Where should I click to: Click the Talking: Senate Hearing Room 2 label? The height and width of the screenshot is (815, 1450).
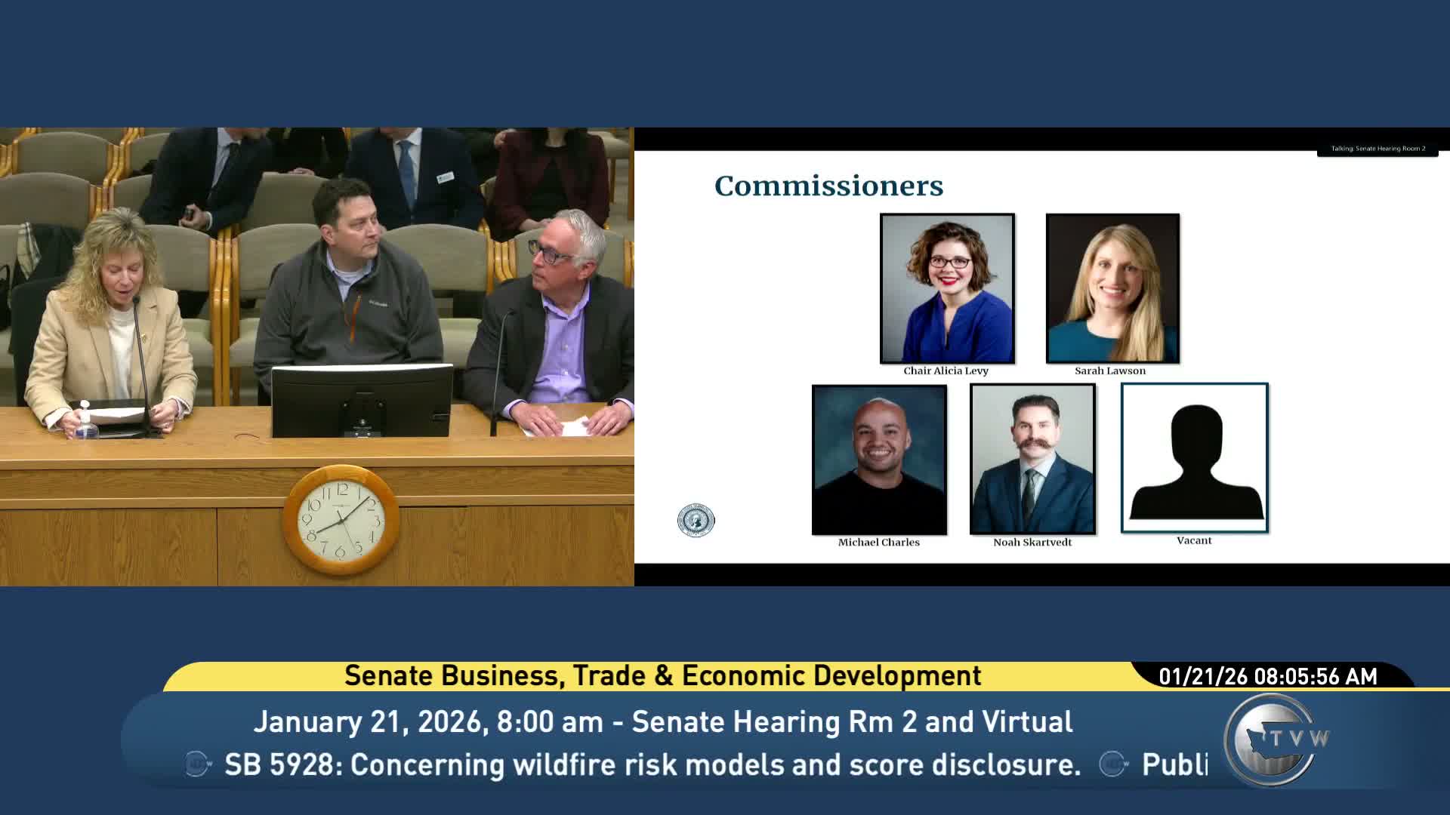point(1377,149)
